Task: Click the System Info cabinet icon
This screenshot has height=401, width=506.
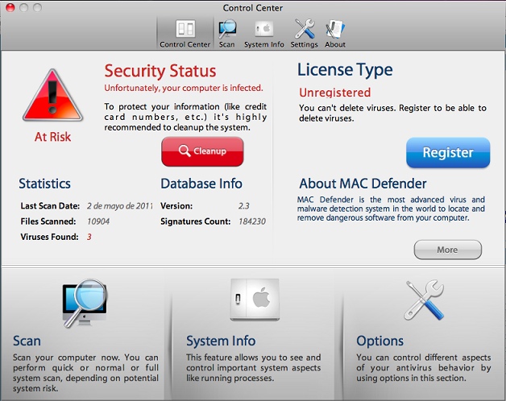Action: click(x=254, y=300)
